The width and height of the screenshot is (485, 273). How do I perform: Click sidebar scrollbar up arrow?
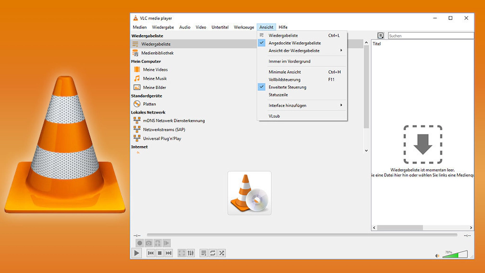point(366,42)
